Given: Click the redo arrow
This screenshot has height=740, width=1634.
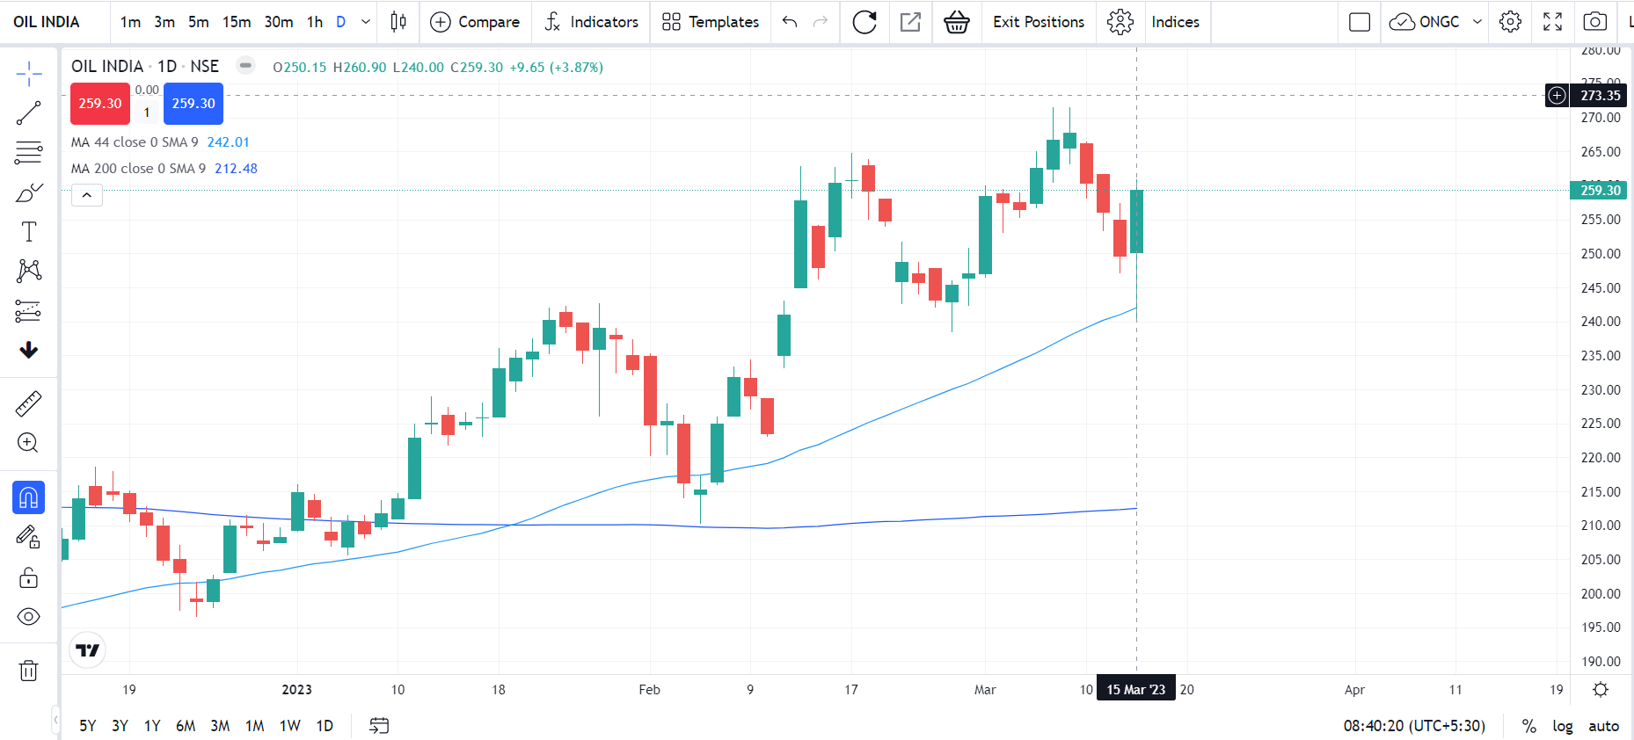Looking at the screenshot, I should tap(821, 22).
